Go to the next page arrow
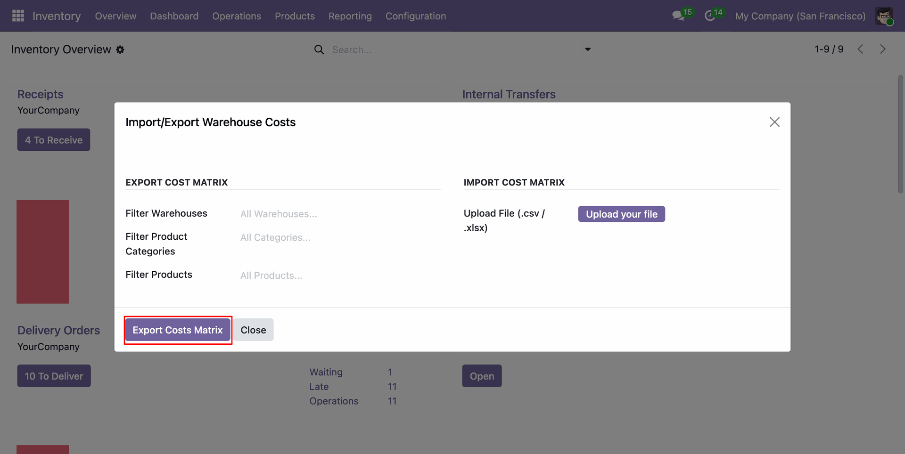The width and height of the screenshot is (905, 454). (x=883, y=49)
